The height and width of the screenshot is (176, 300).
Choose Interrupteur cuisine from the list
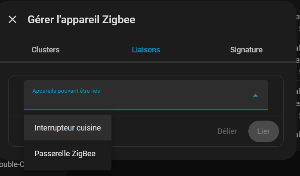pos(68,128)
